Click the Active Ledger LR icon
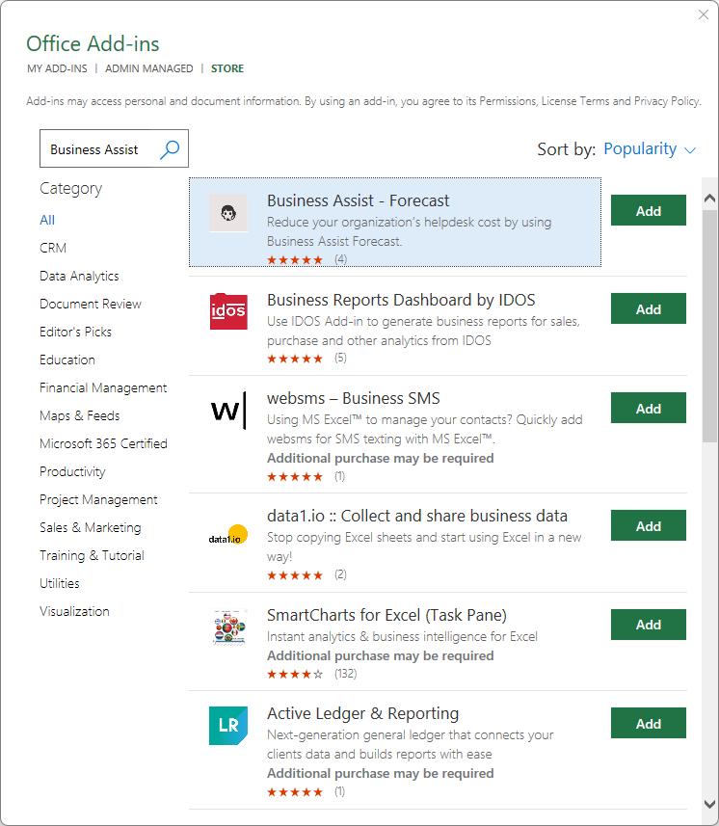 pyautogui.click(x=228, y=726)
